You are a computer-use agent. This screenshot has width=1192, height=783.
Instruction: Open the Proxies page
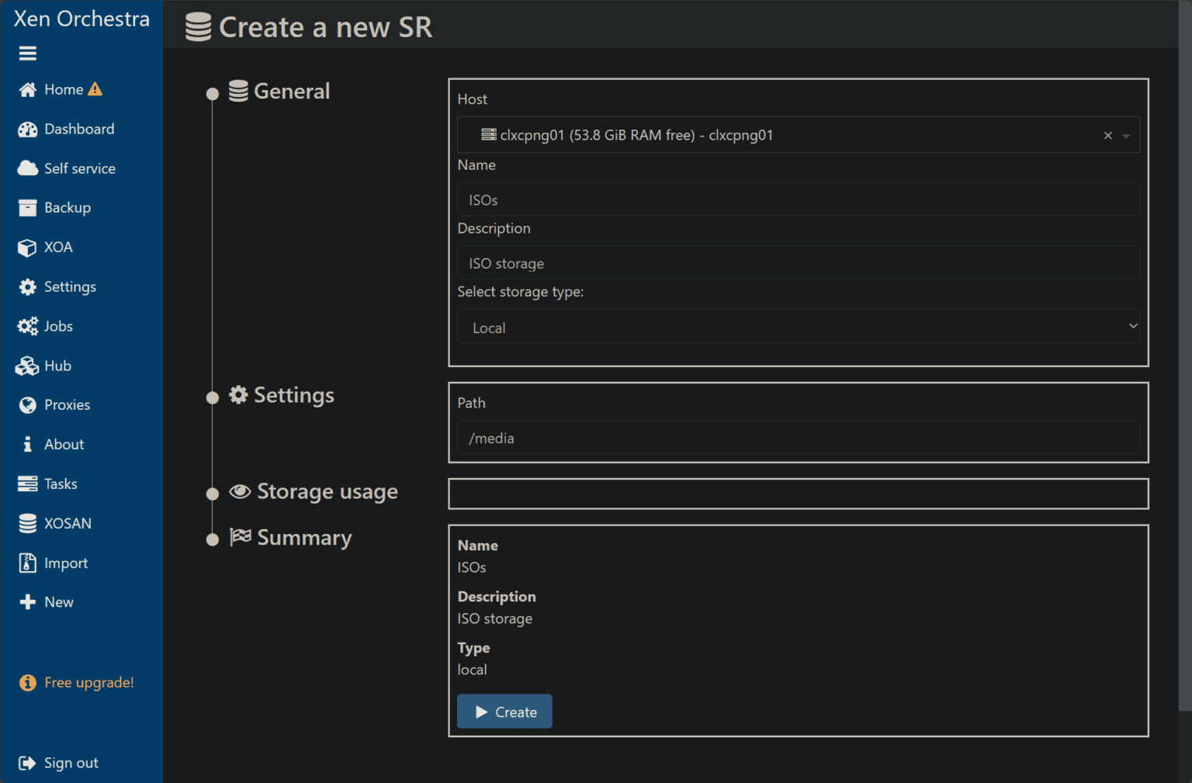(67, 404)
